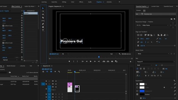Click Faux Bold text style button

pos(146,76)
